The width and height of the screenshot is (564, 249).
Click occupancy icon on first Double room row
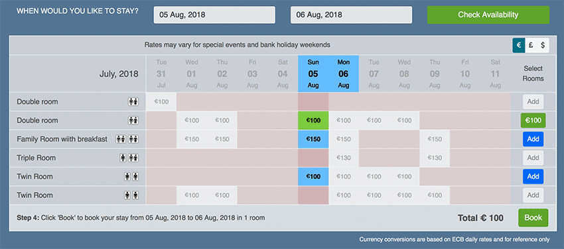point(133,102)
